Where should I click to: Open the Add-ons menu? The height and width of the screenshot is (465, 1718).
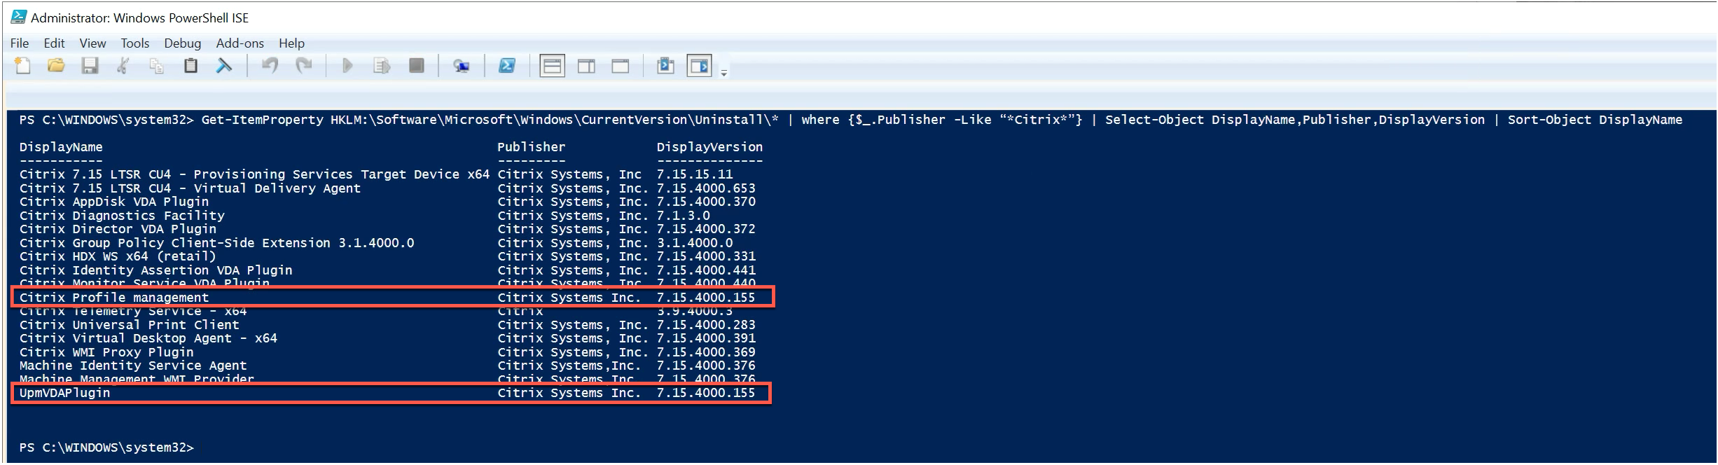point(240,43)
